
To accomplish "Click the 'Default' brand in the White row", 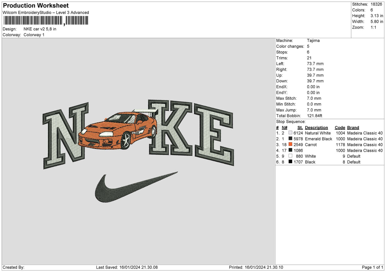I will pyautogui.click(x=354, y=156).
